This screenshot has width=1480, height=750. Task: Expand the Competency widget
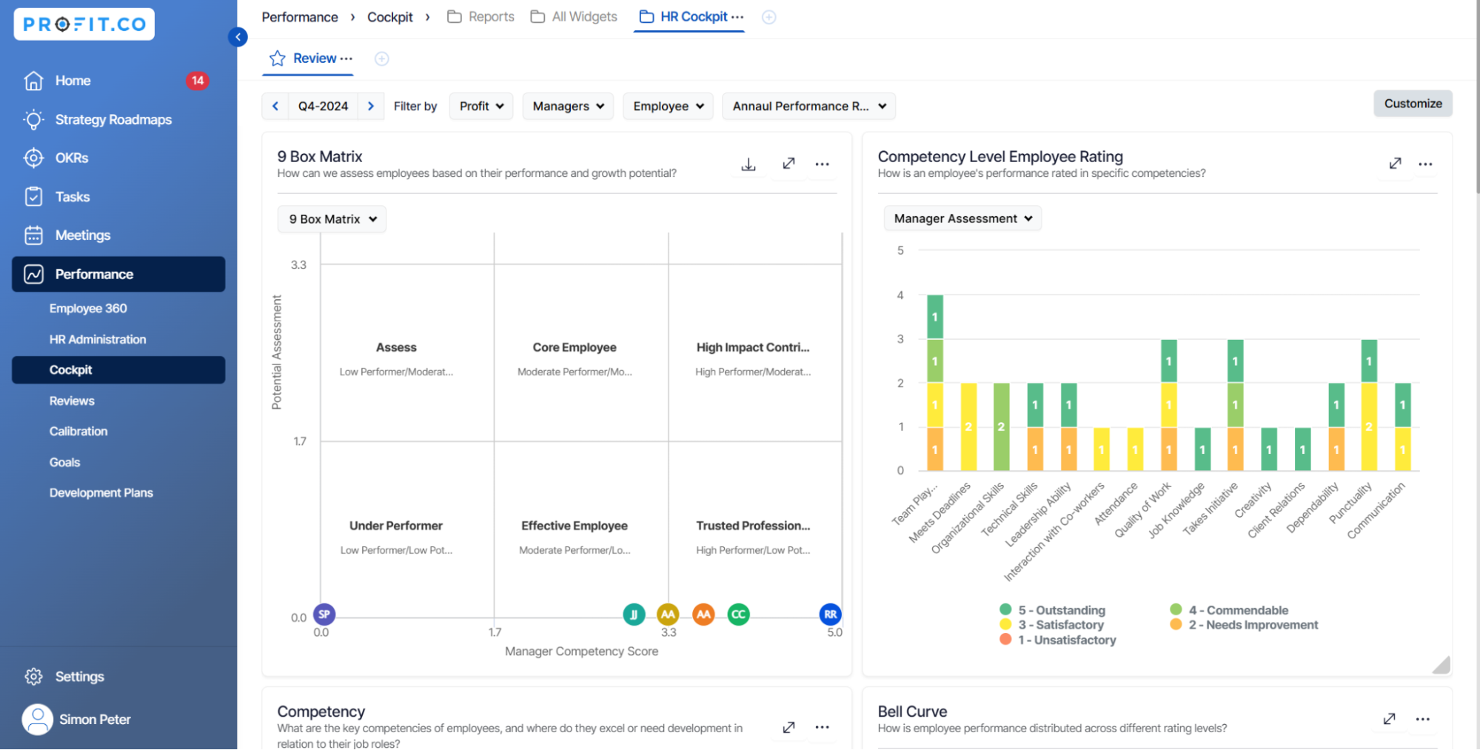788,727
